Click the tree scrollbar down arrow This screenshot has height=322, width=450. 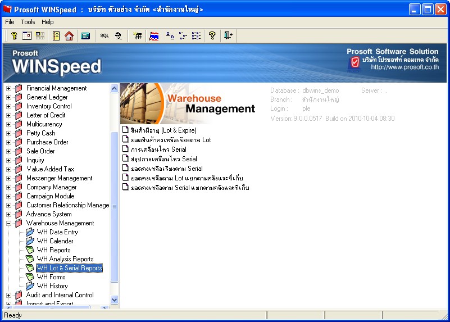pos(114,300)
